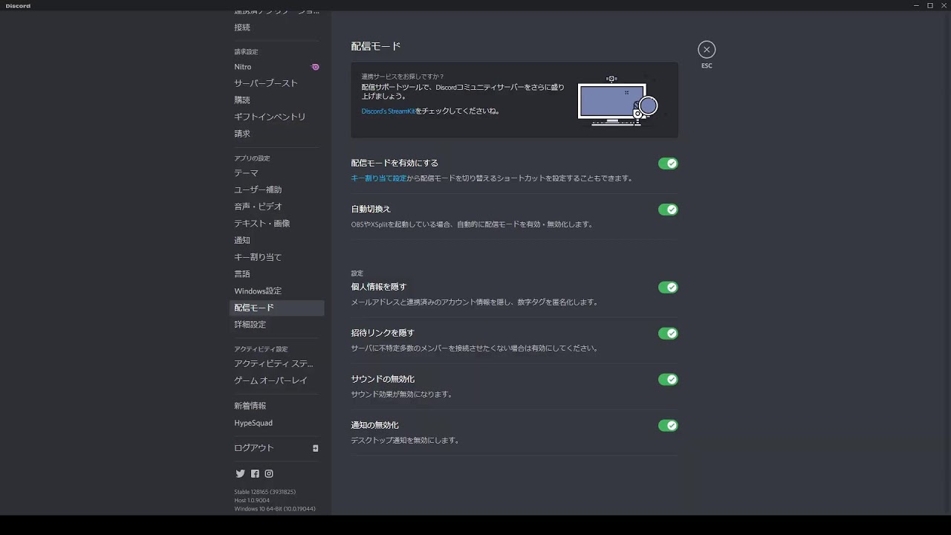Viewport: 951px width, 535px height.
Task: Close settings with the ESC X button
Action: 707,49
